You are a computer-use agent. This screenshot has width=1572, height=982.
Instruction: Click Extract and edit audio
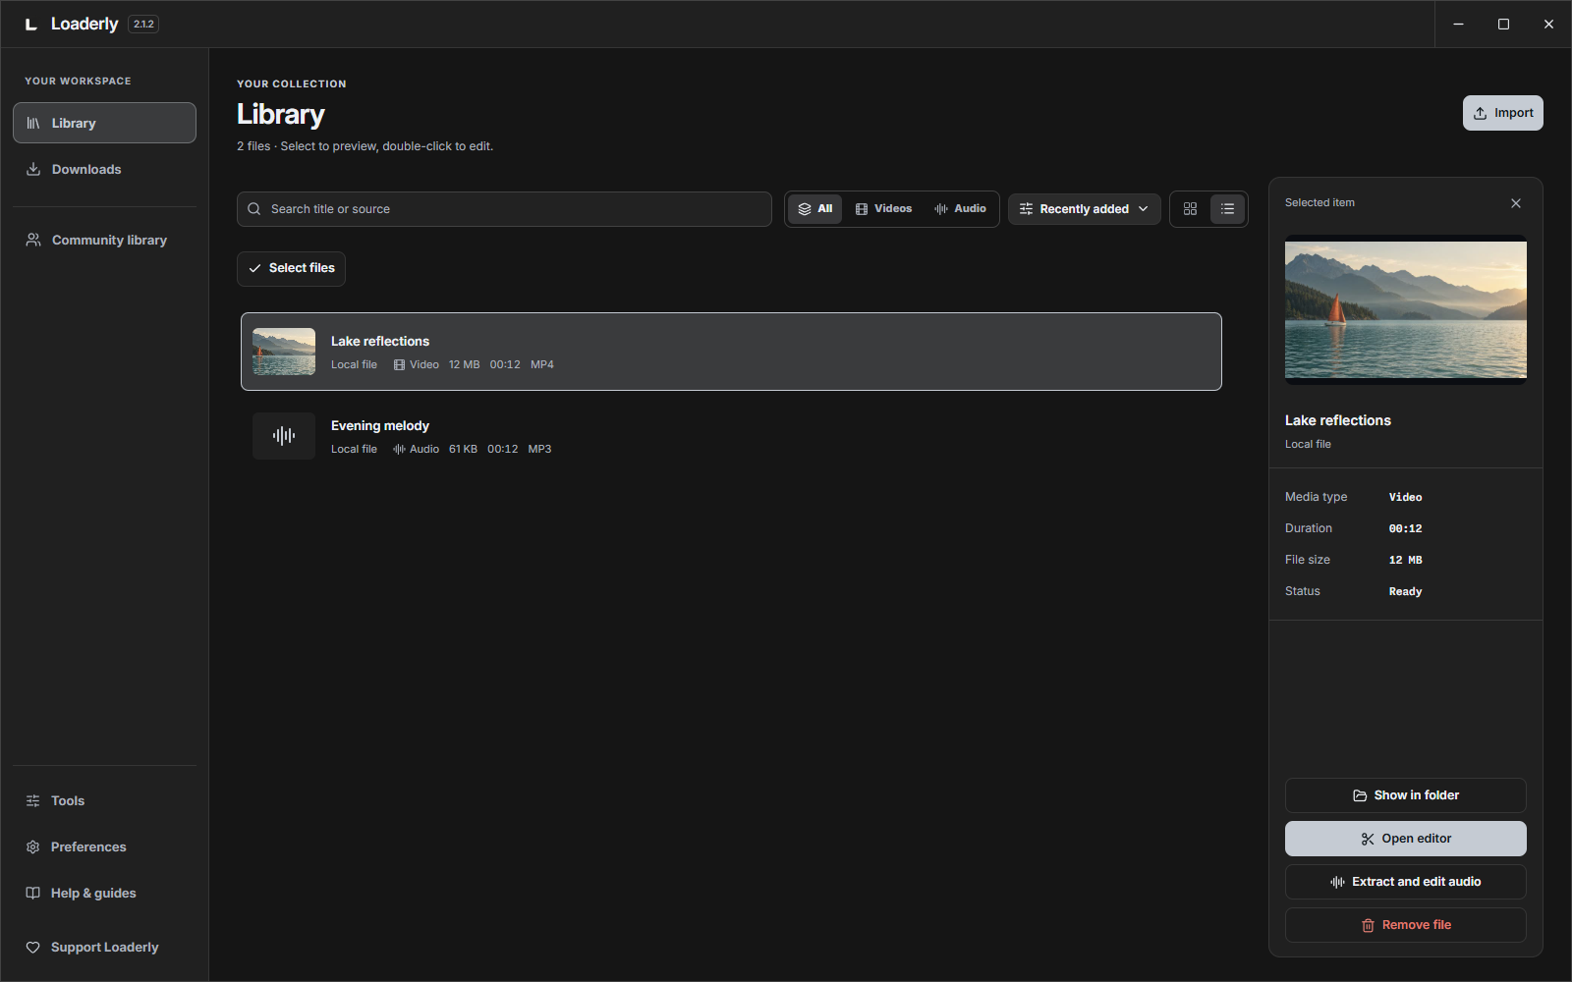coord(1406,882)
